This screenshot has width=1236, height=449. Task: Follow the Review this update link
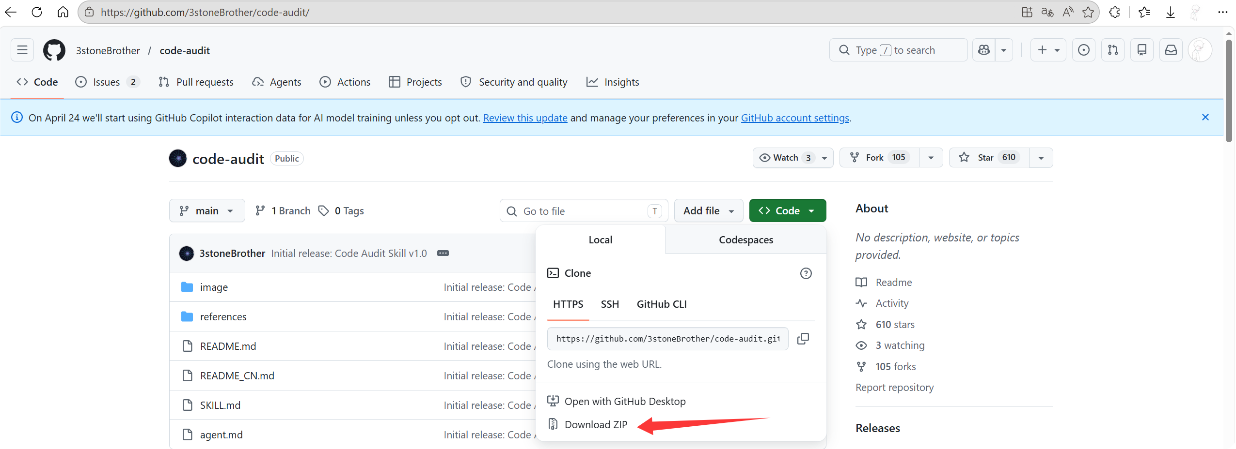(525, 118)
